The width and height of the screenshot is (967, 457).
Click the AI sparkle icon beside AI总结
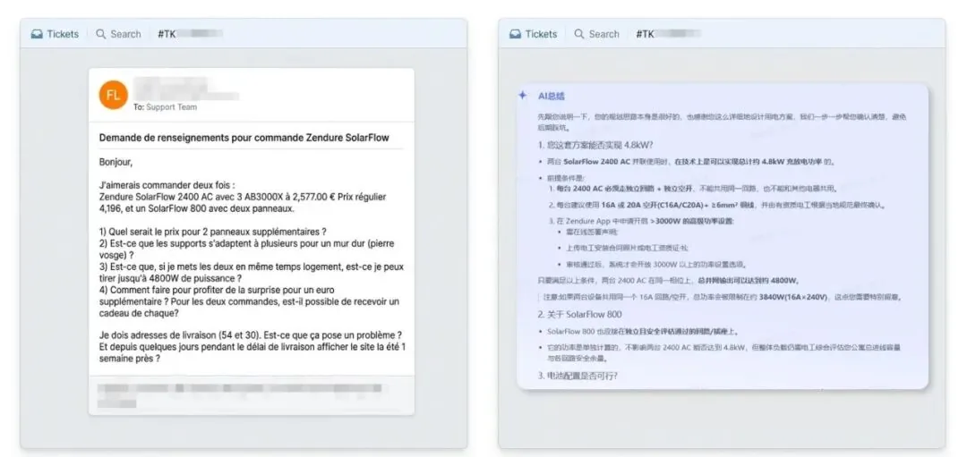pyautogui.click(x=523, y=96)
